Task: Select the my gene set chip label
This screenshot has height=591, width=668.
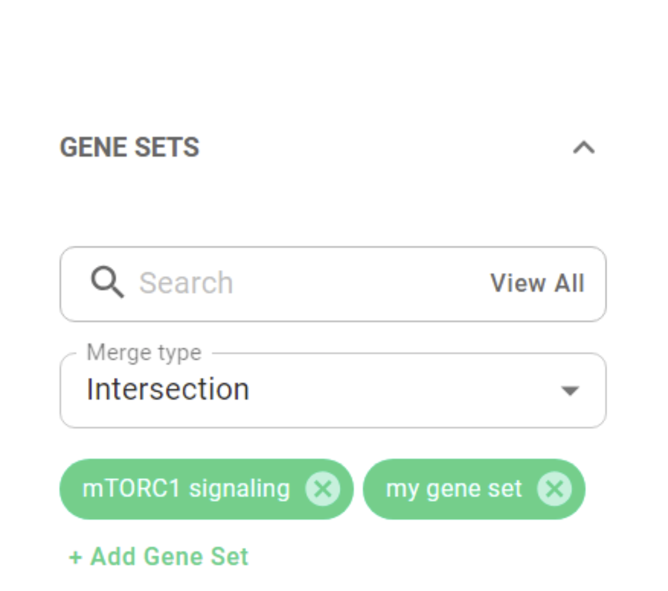Action: (x=454, y=489)
